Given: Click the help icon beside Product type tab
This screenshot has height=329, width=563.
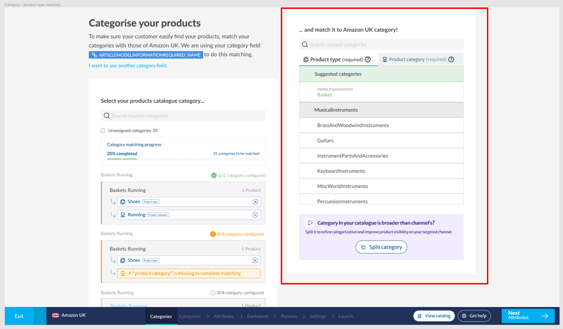Looking at the screenshot, I should click(x=368, y=60).
